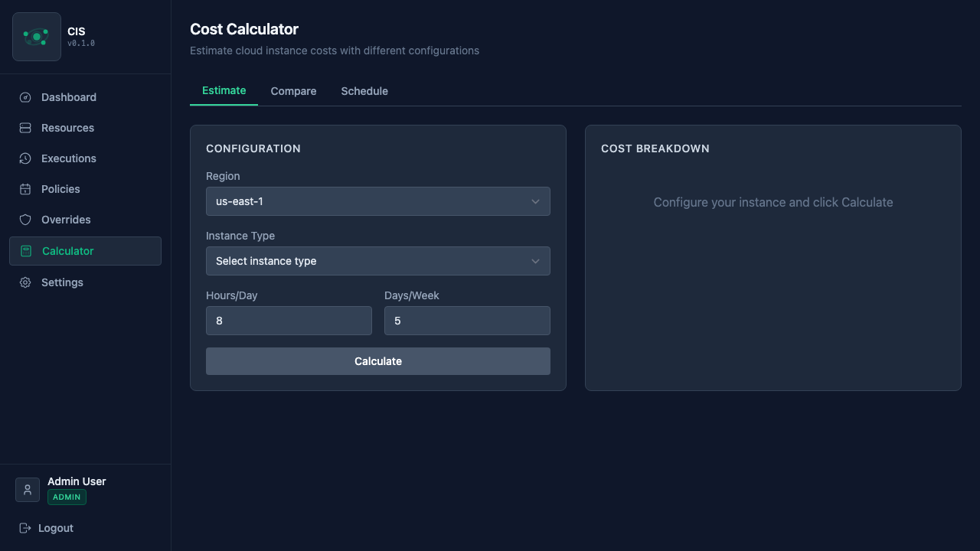Click the Admin User name
The image size is (980, 551).
pyautogui.click(x=77, y=481)
